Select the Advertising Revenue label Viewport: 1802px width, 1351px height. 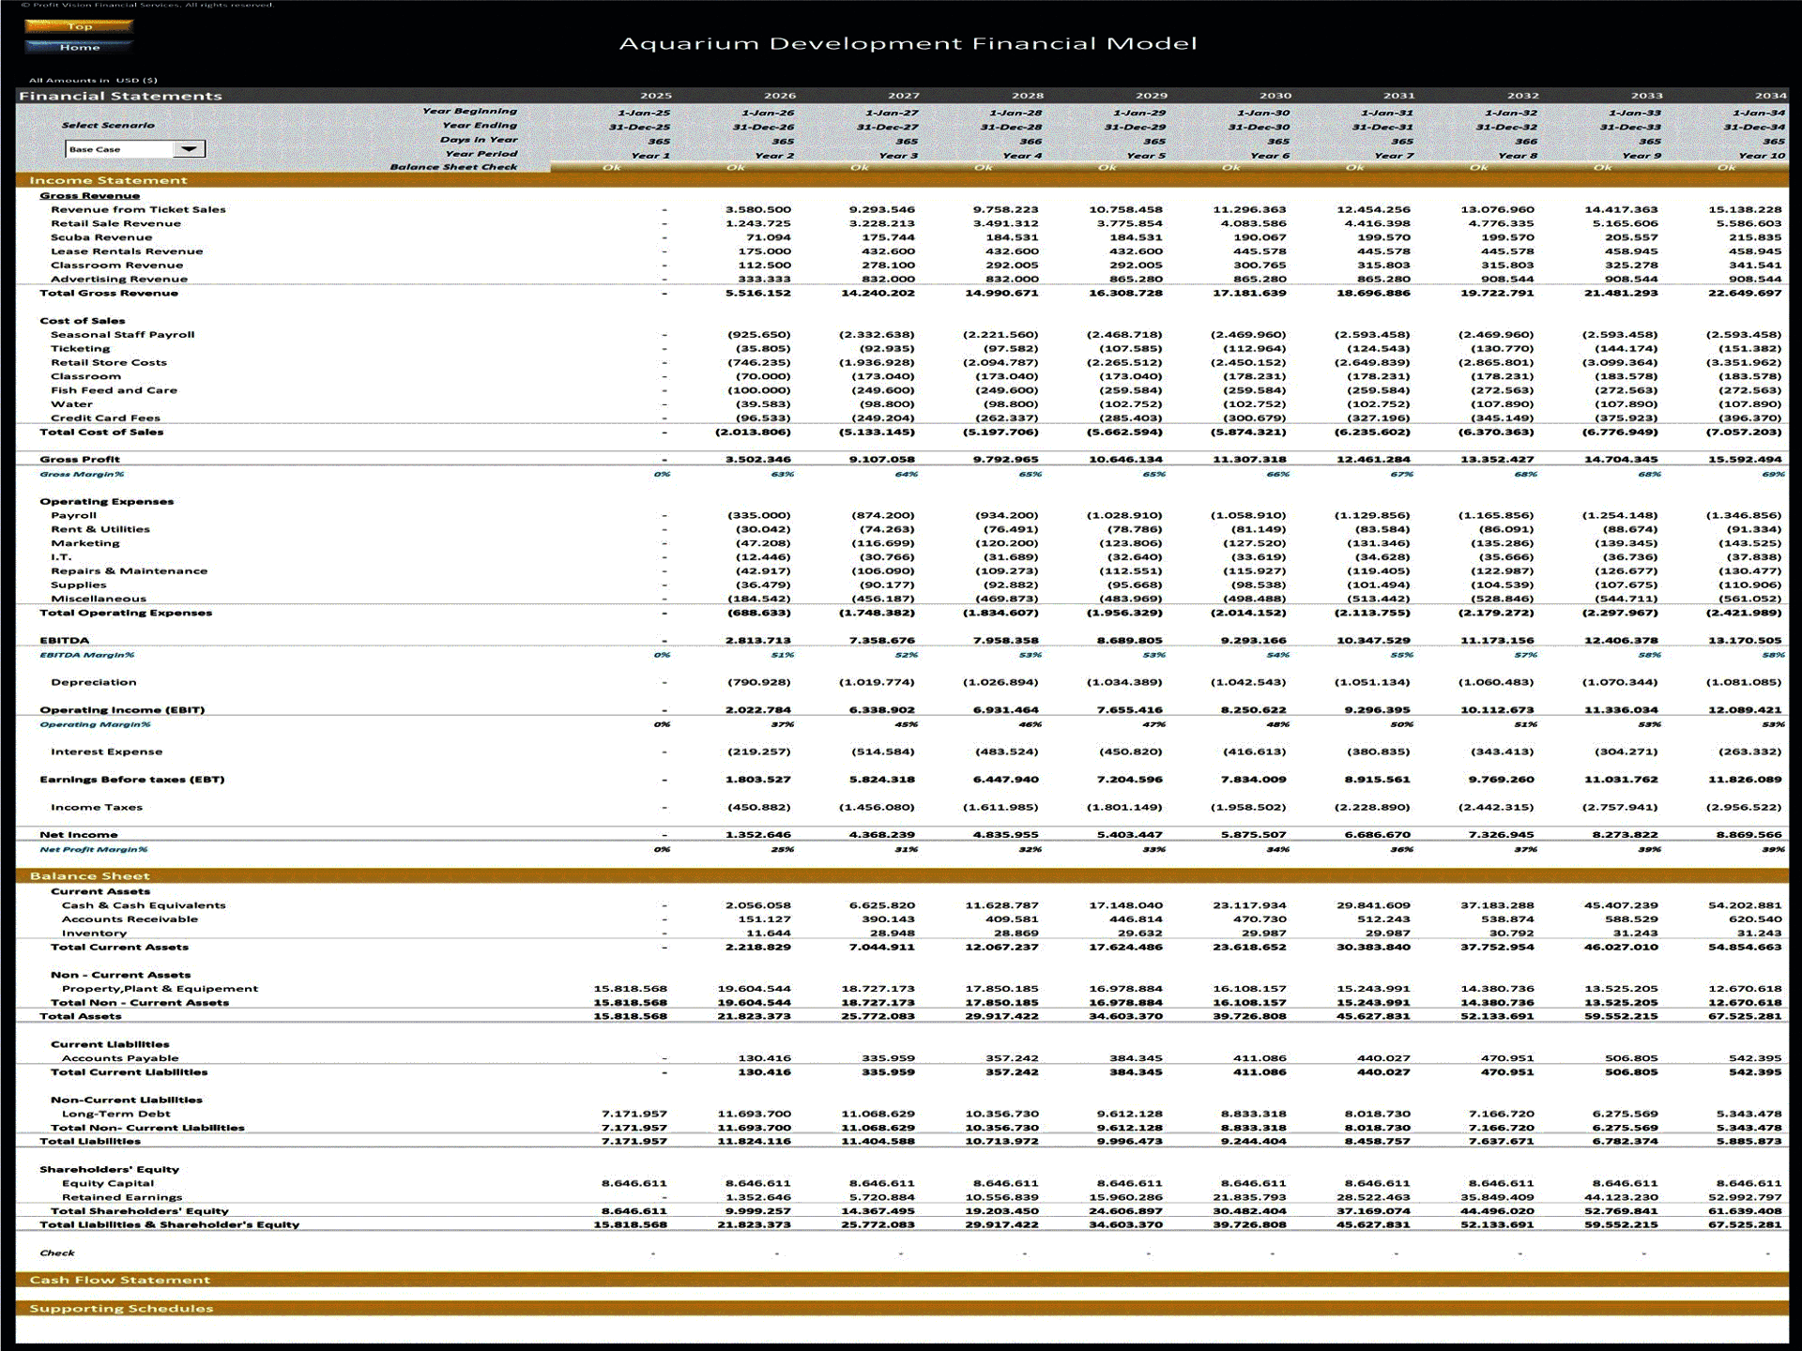click(x=119, y=280)
